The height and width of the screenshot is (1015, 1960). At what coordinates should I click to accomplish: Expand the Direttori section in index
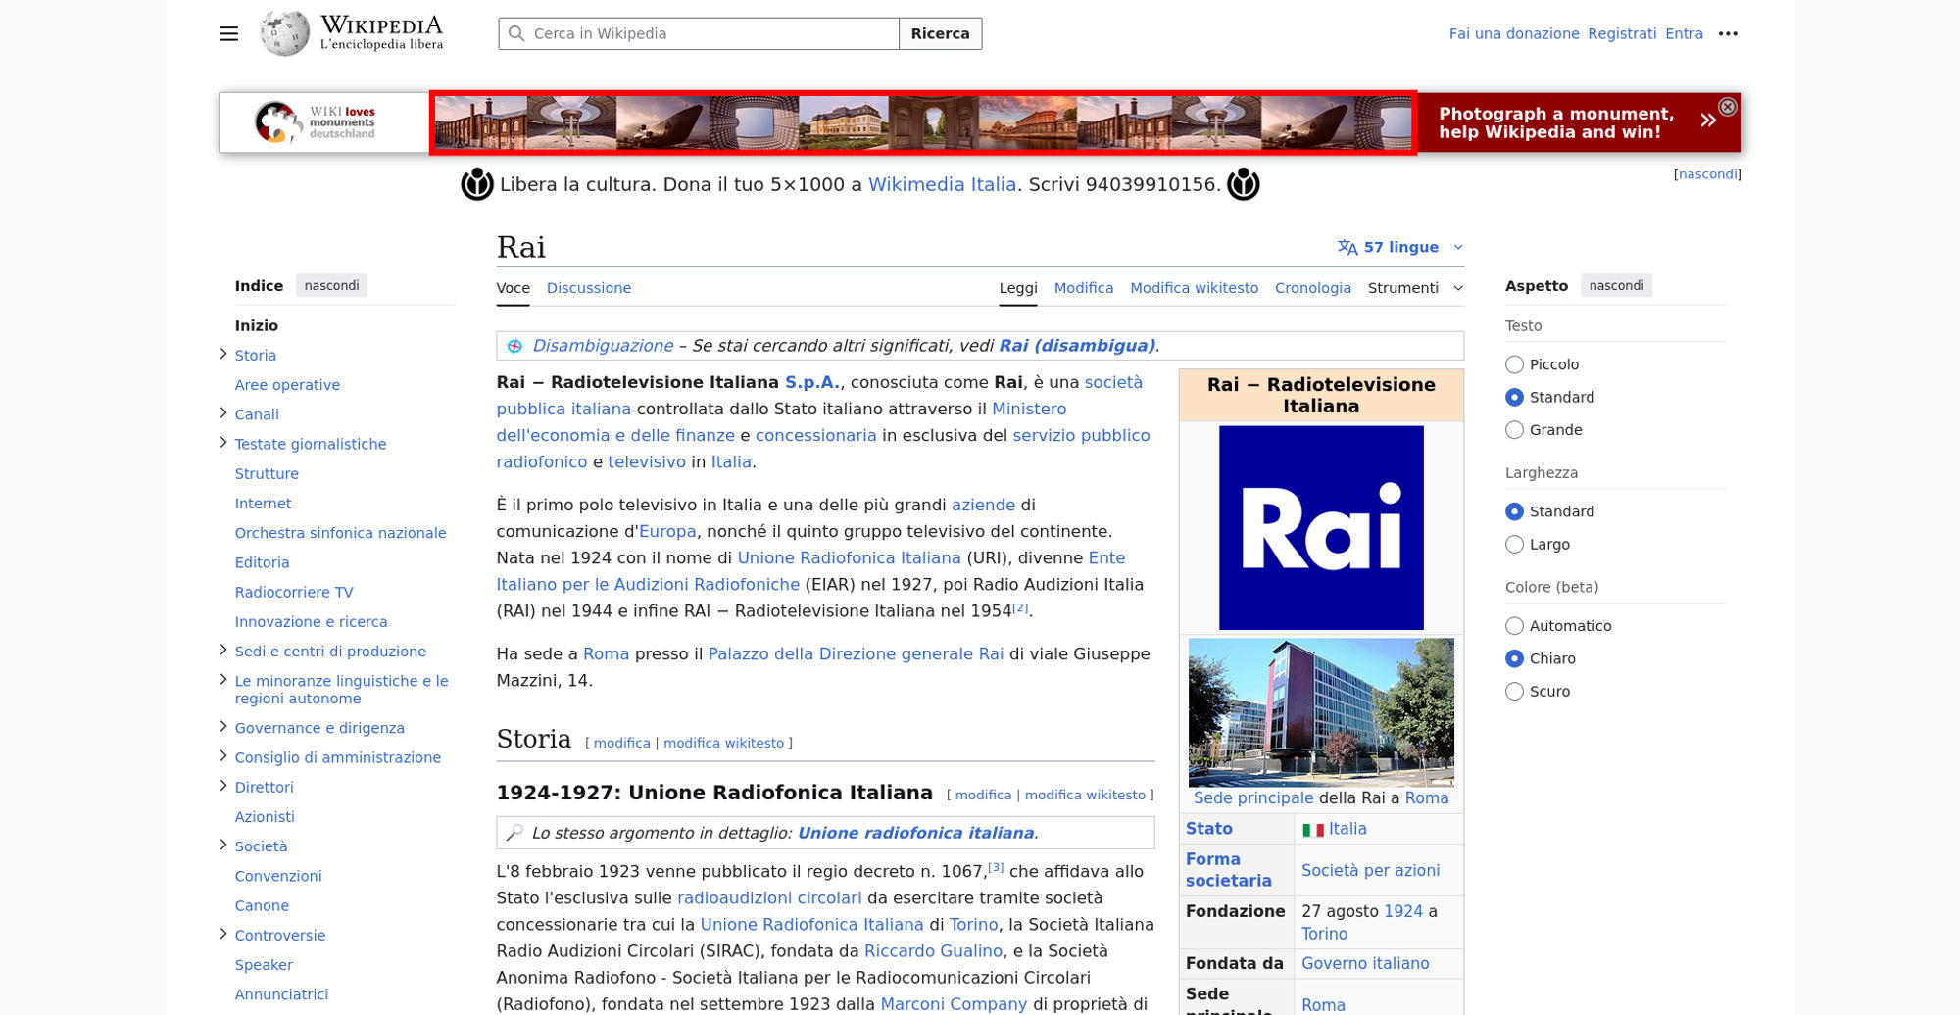click(223, 786)
